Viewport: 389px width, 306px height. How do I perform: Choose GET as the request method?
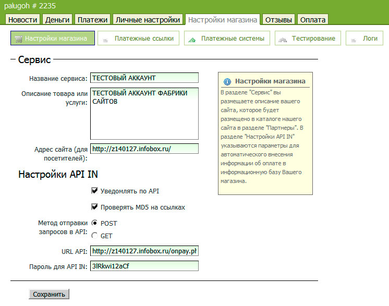point(94,235)
